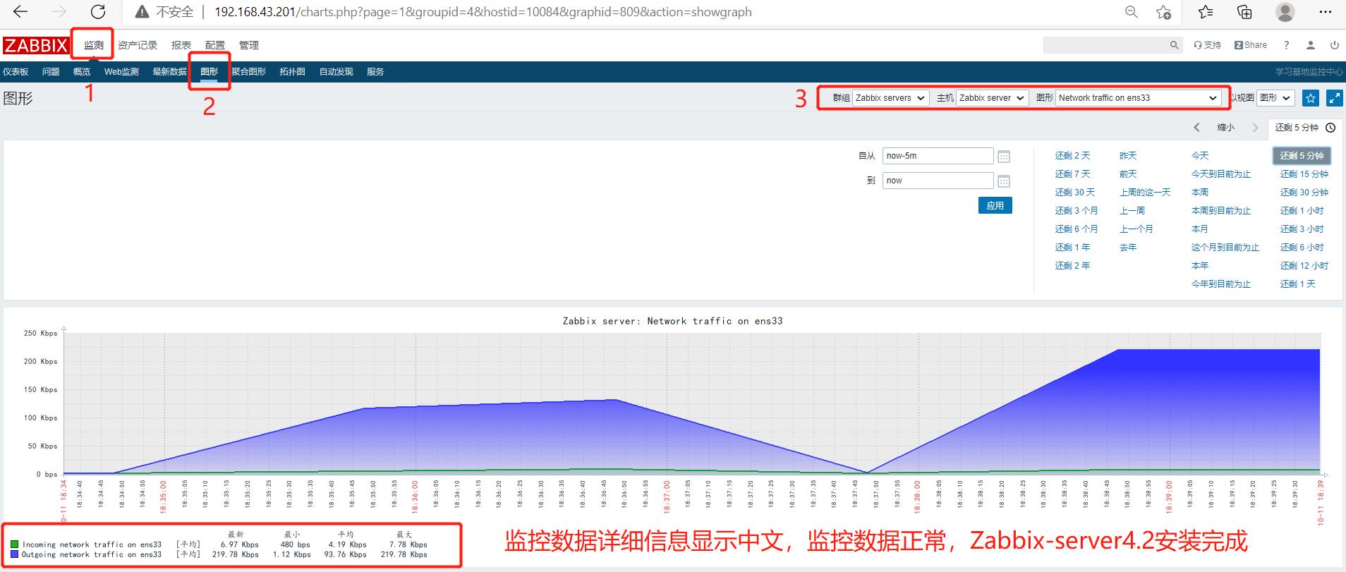Click the browser back arrow
The height and width of the screenshot is (572, 1346).
coord(20,12)
